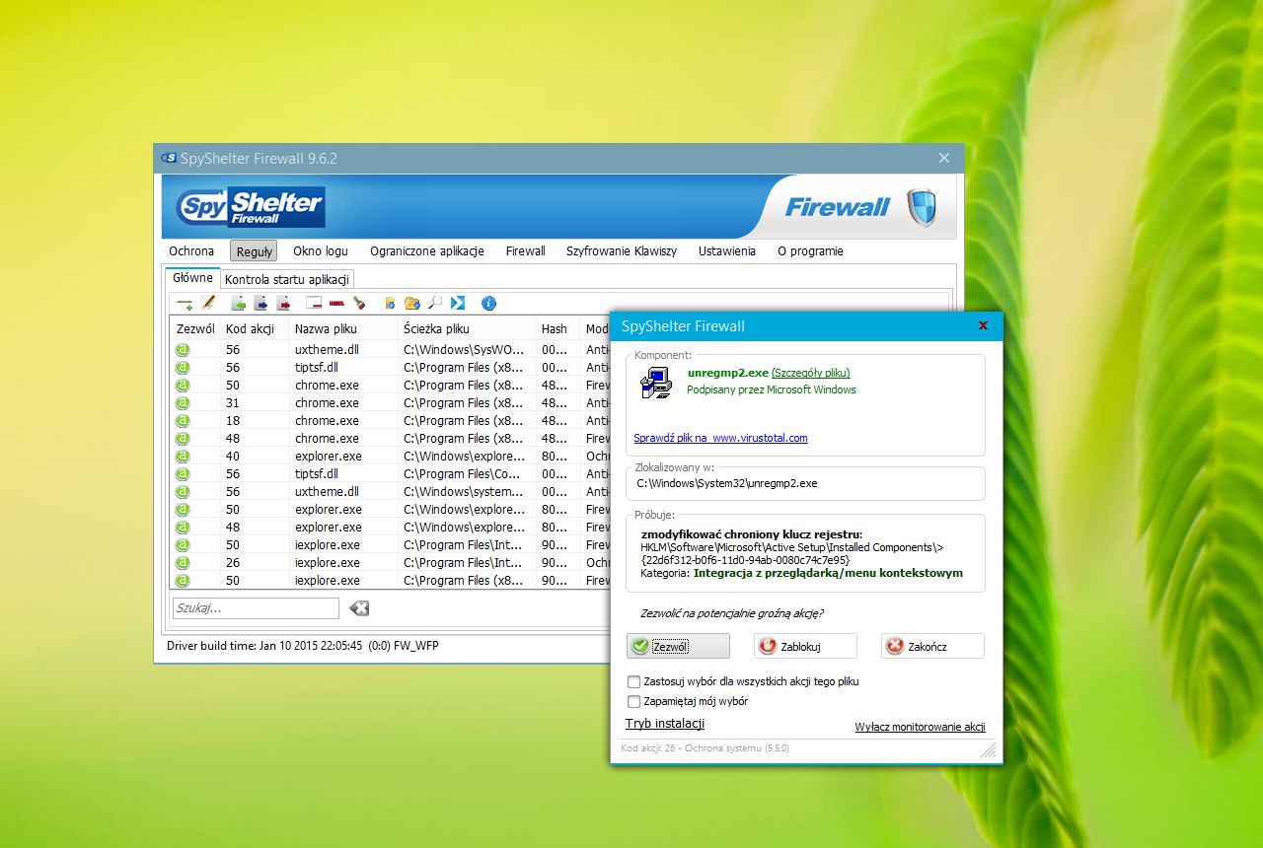Select chrome.exe in row with code 48

point(327,438)
